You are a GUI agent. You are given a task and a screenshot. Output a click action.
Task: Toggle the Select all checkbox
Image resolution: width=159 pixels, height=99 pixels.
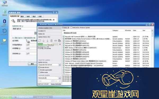pos(63,27)
